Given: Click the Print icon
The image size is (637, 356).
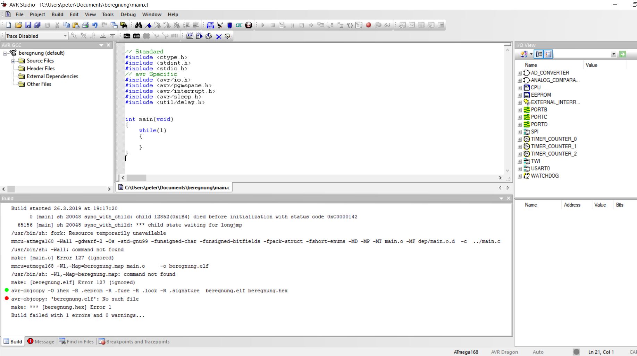Looking at the screenshot, I should tap(85, 25).
